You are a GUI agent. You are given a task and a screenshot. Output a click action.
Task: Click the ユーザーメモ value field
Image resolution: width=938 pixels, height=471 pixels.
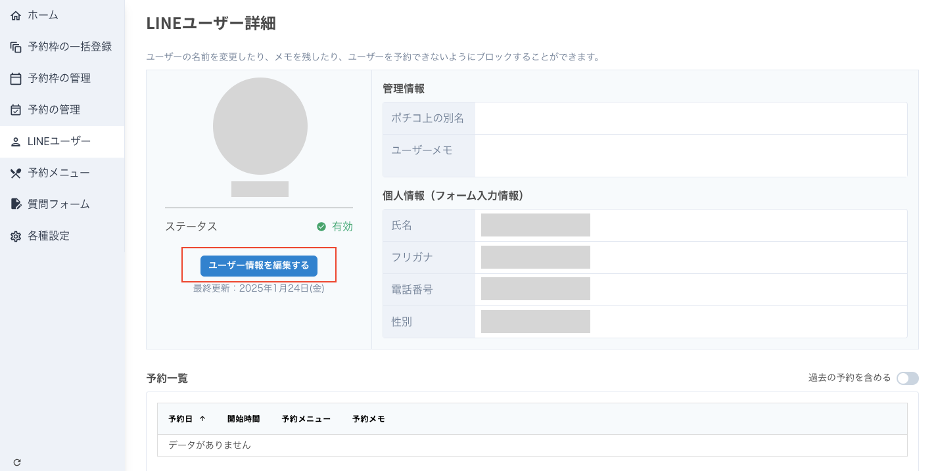(691, 156)
